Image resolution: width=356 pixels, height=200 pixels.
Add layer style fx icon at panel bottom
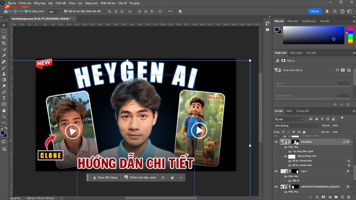(x=317, y=197)
